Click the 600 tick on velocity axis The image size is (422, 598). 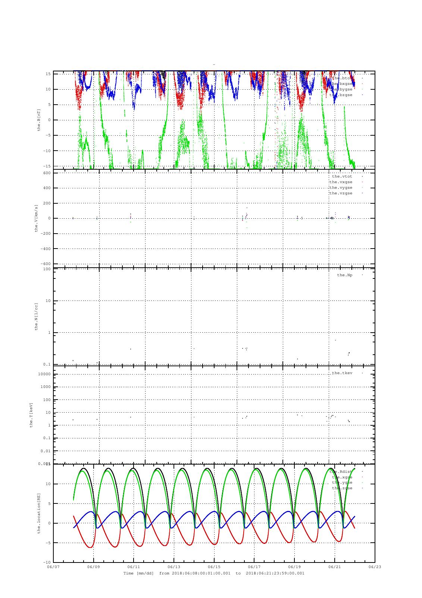coord(46,173)
